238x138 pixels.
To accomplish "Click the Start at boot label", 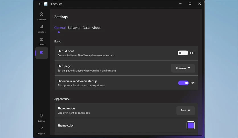I will (x=66, y=51).
